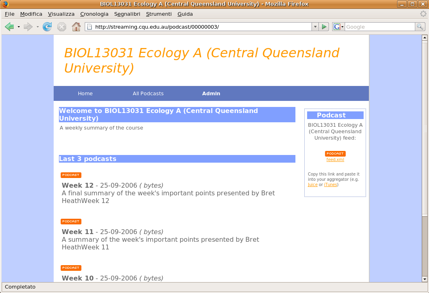Click the page icon in the address bar

[89, 27]
